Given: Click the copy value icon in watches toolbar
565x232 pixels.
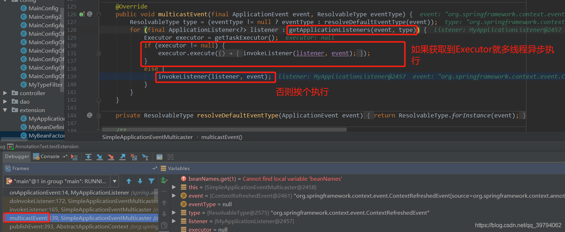Looking at the screenshot, I should point(164,225).
